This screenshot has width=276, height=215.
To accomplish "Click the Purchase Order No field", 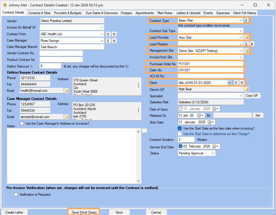I will click(210, 64).
